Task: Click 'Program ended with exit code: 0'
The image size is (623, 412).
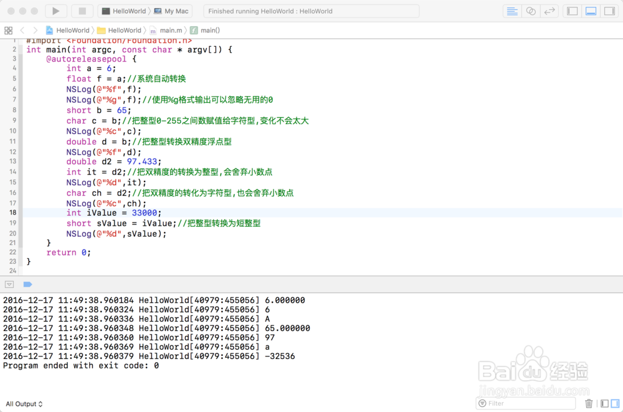Action: pyautogui.click(x=81, y=365)
